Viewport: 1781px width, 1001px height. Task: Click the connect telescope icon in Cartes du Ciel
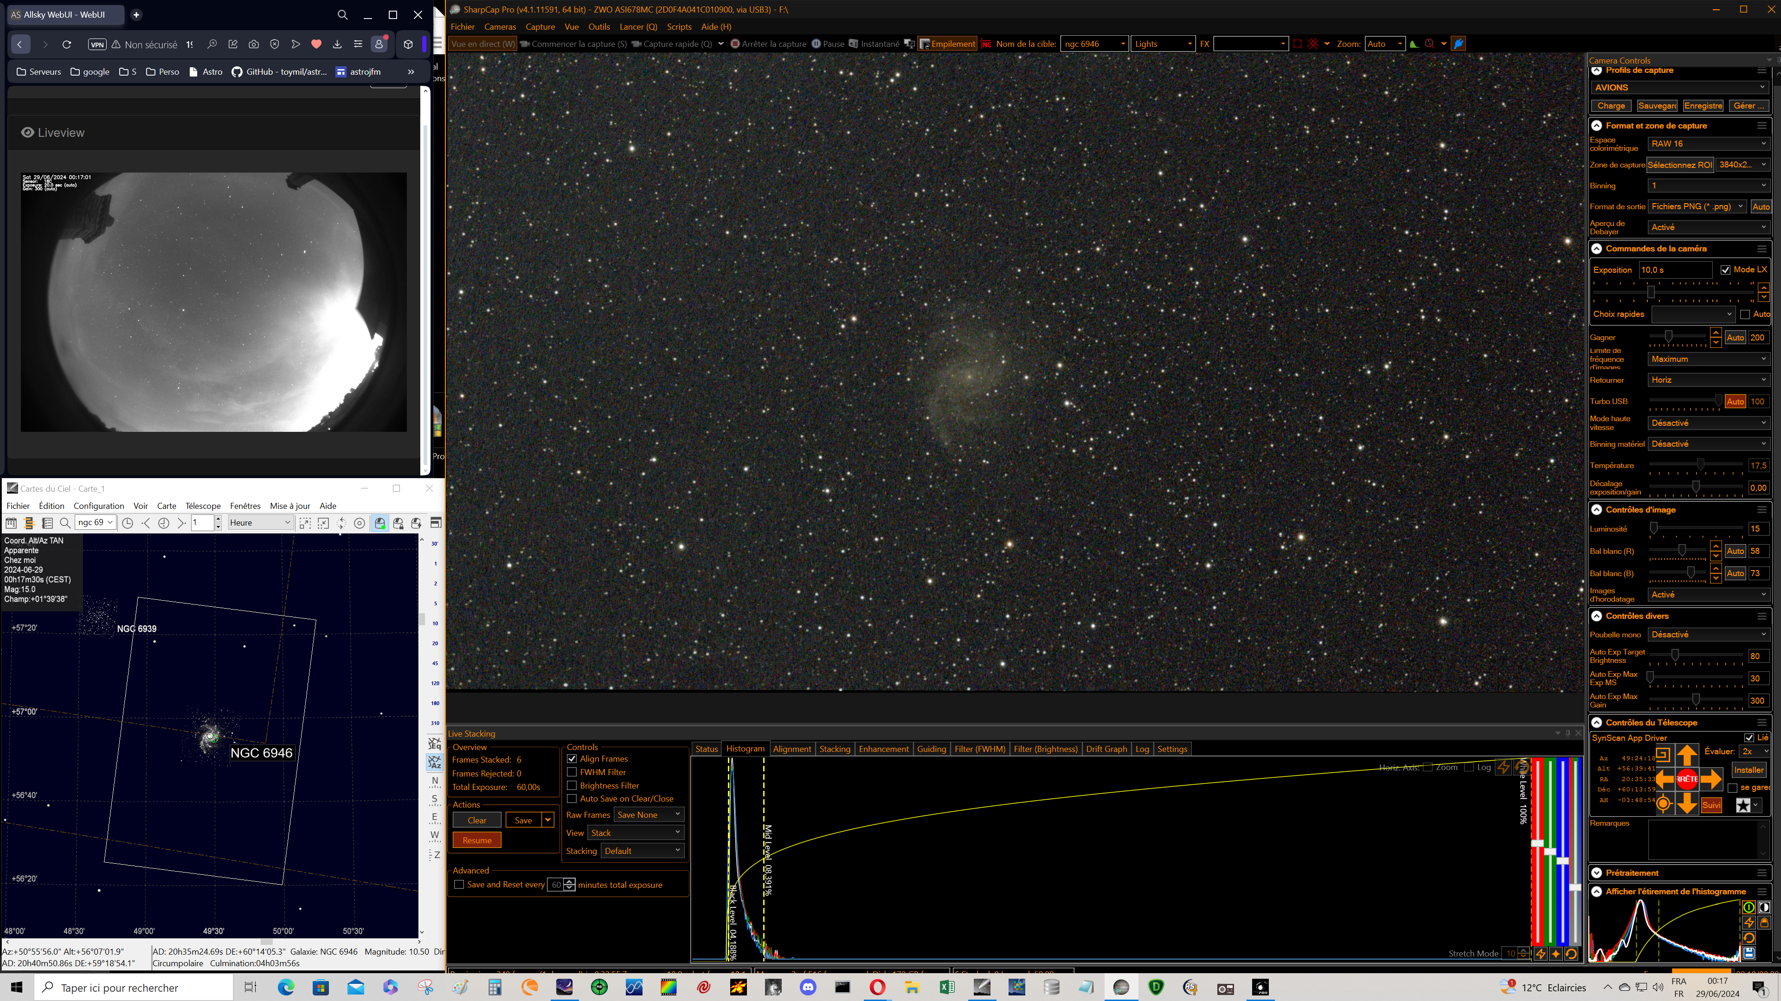[379, 523]
